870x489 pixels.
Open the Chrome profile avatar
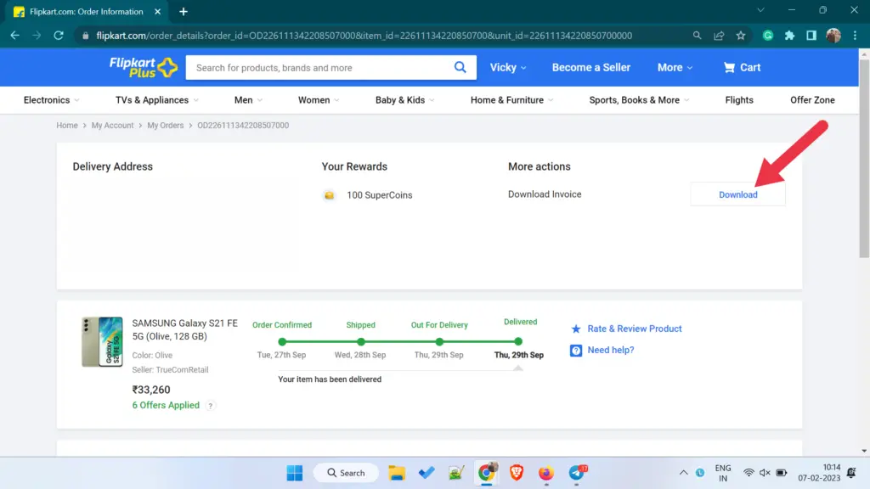pyautogui.click(x=833, y=36)
